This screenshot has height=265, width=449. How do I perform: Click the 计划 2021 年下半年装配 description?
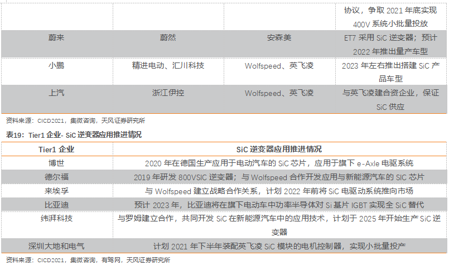[279, 246]
